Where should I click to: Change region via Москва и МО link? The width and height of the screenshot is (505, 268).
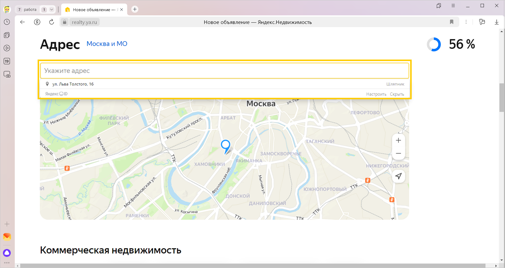tap(107, 44)
